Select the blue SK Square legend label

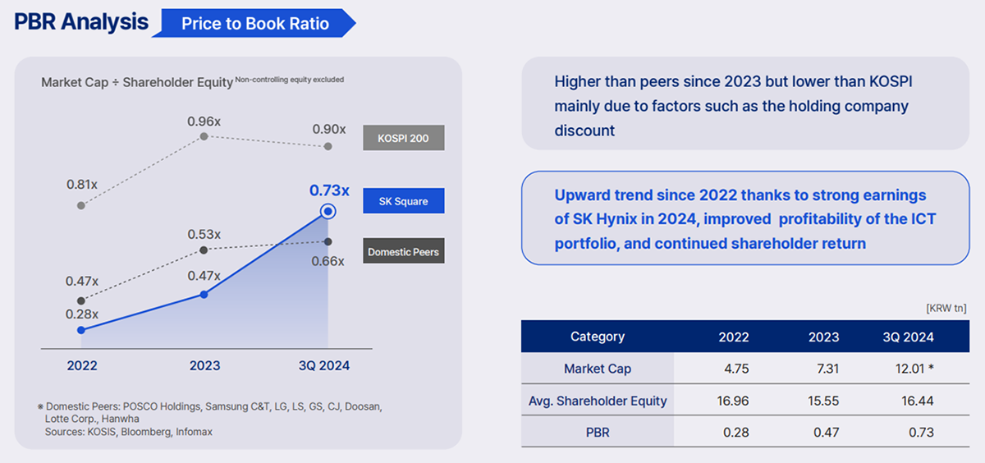[403, 201]
